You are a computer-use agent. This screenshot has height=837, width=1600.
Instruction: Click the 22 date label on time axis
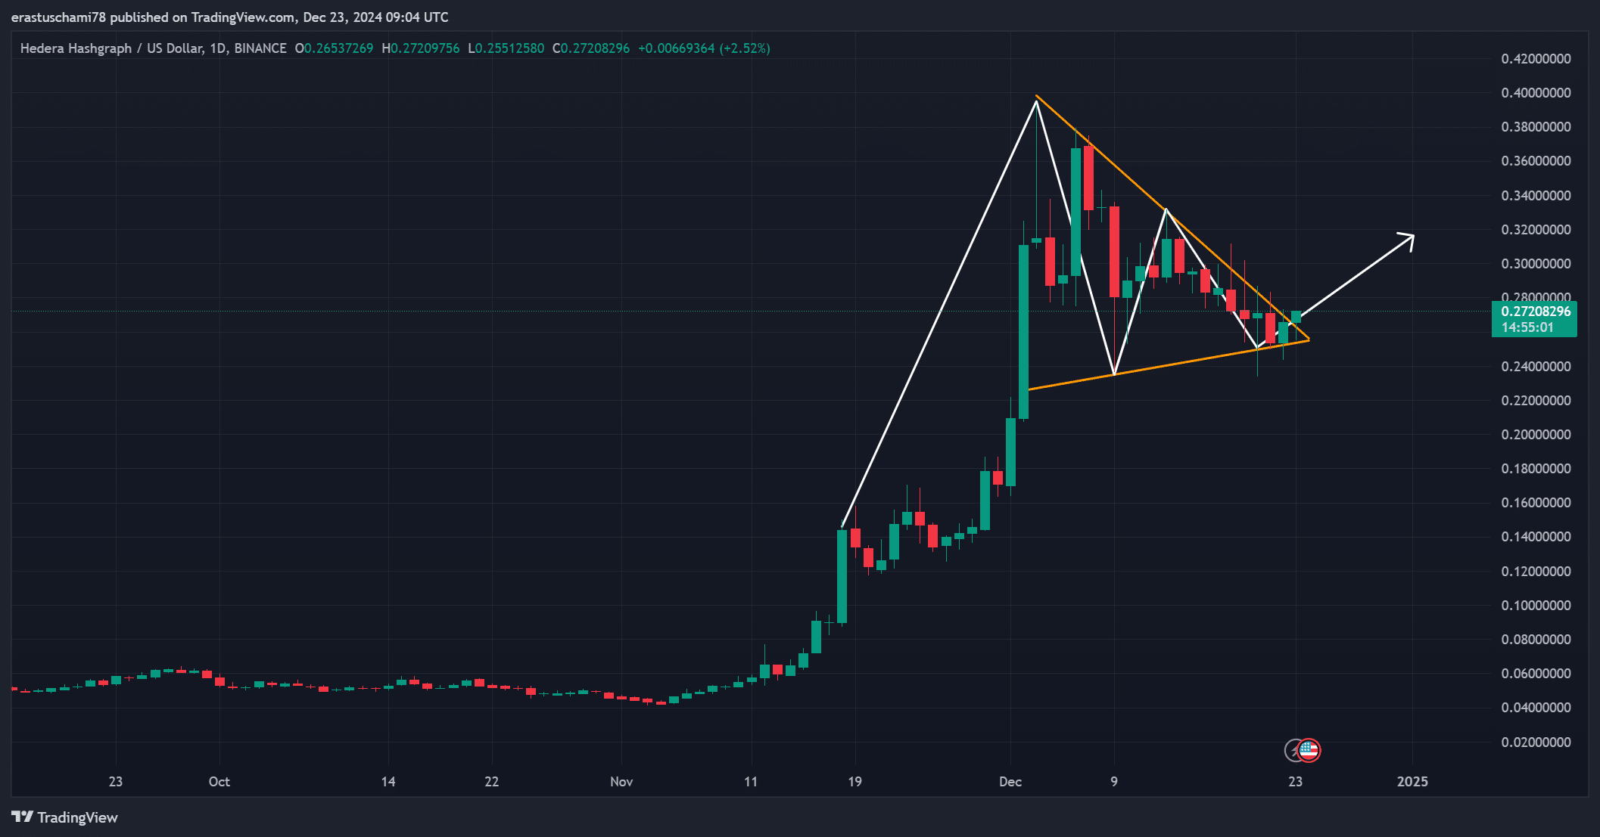[492, 782]
